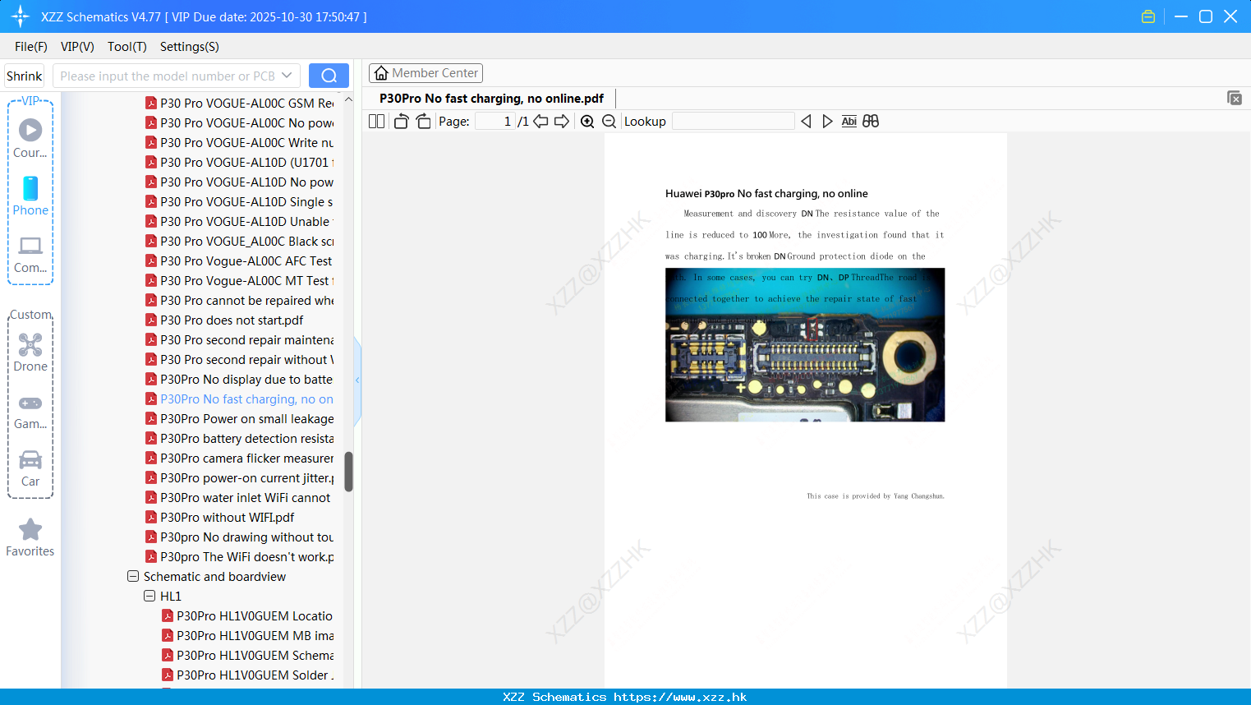
Task: Click the XZZ logo in title bar
Action: point(21,16)
